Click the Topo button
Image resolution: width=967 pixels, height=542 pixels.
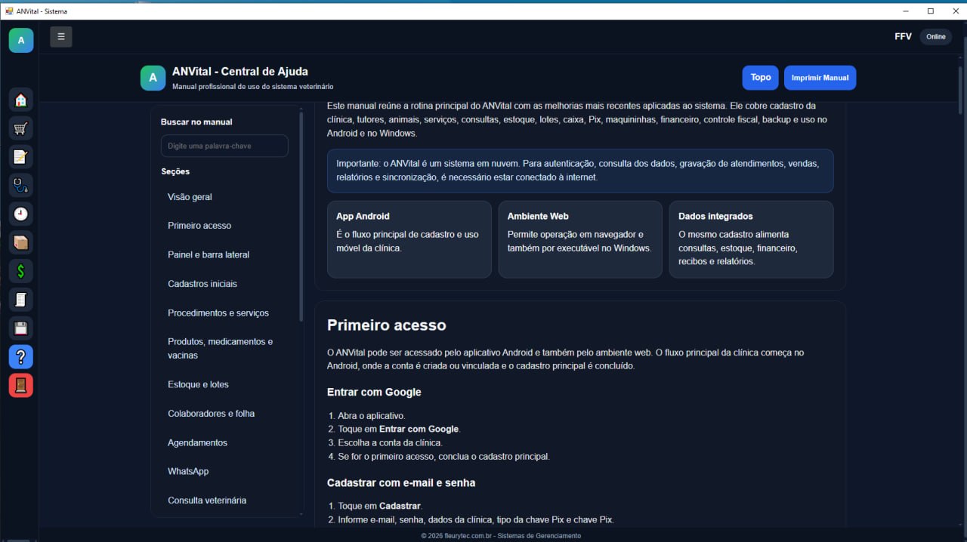(x=761, y=78)
